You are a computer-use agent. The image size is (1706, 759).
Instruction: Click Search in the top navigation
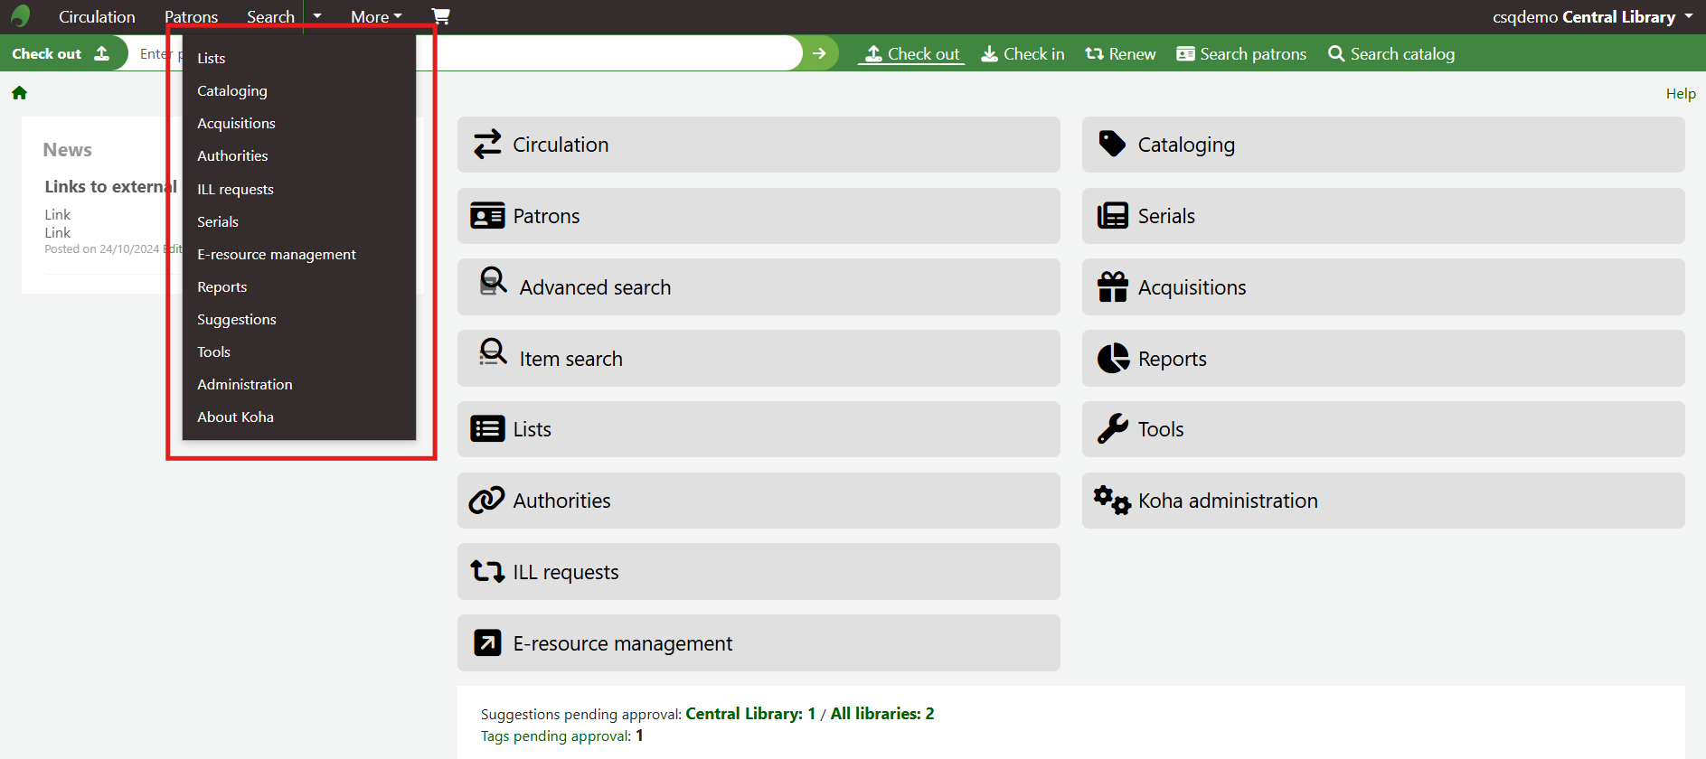pos(270,16)
